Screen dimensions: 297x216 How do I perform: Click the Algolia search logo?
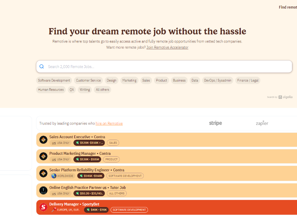(285, 97)
